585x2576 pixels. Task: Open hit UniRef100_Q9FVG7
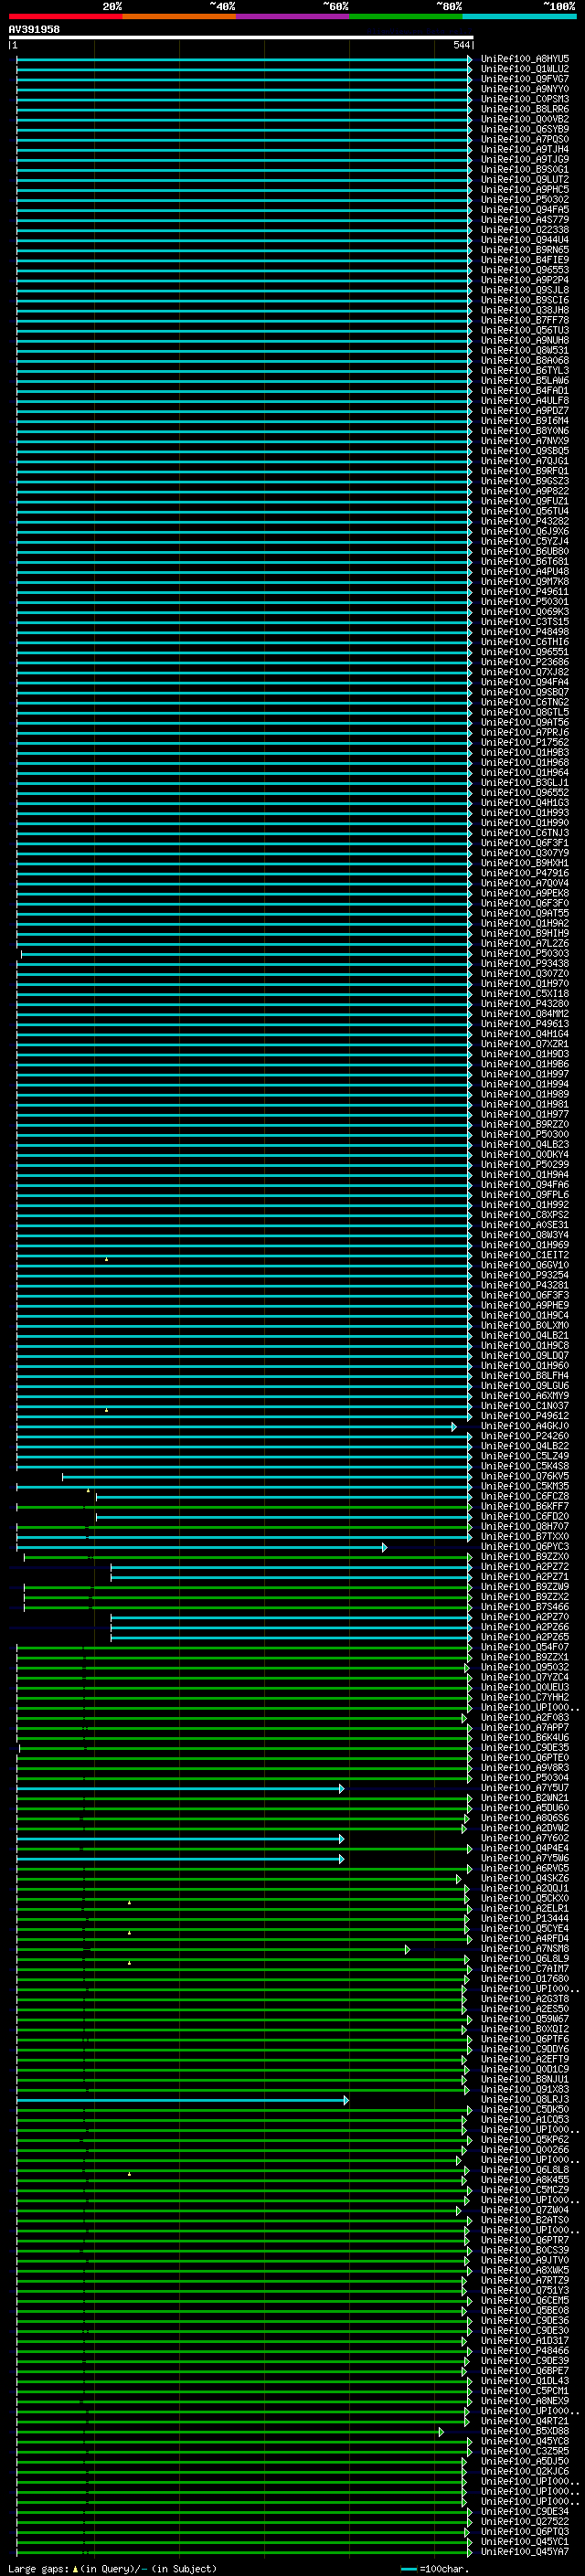524,79
